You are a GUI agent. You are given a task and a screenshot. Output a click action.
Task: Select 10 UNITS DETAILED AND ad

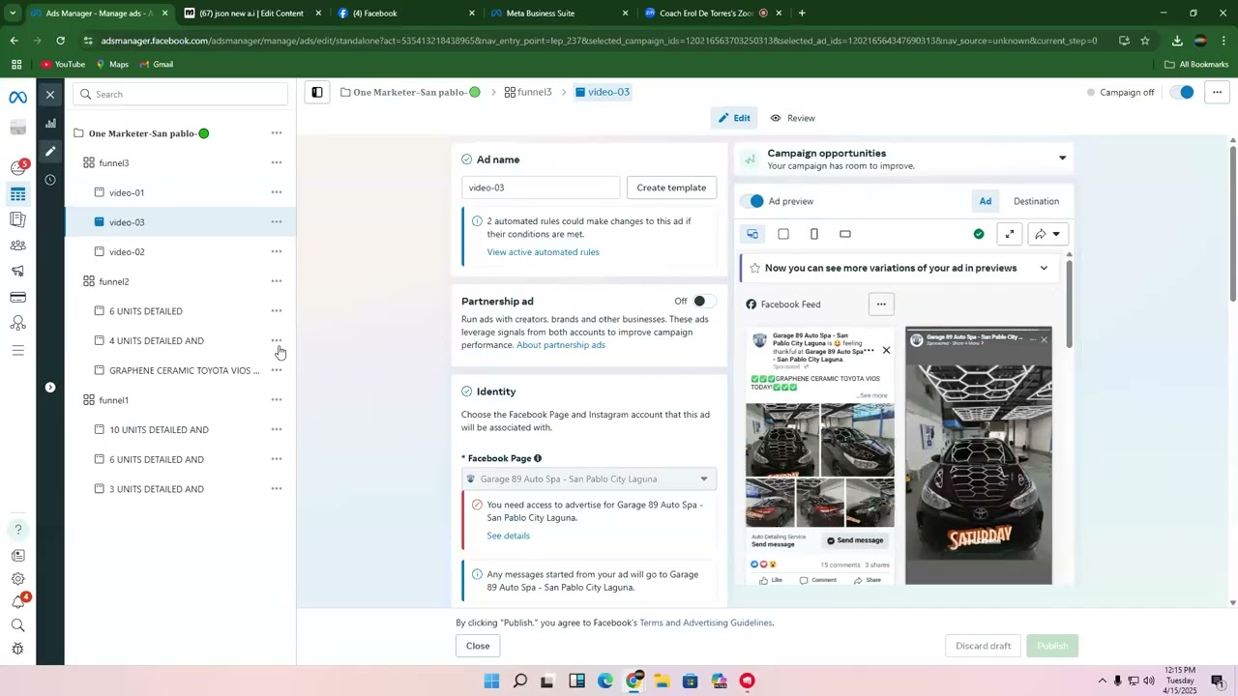coord(159,430)
